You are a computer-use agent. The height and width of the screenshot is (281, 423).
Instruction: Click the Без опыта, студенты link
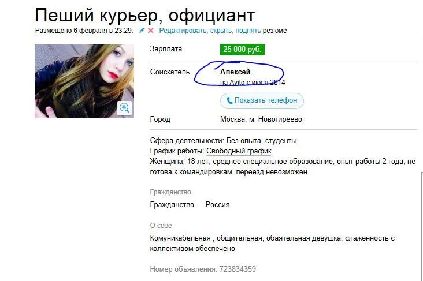click(261, 141)
